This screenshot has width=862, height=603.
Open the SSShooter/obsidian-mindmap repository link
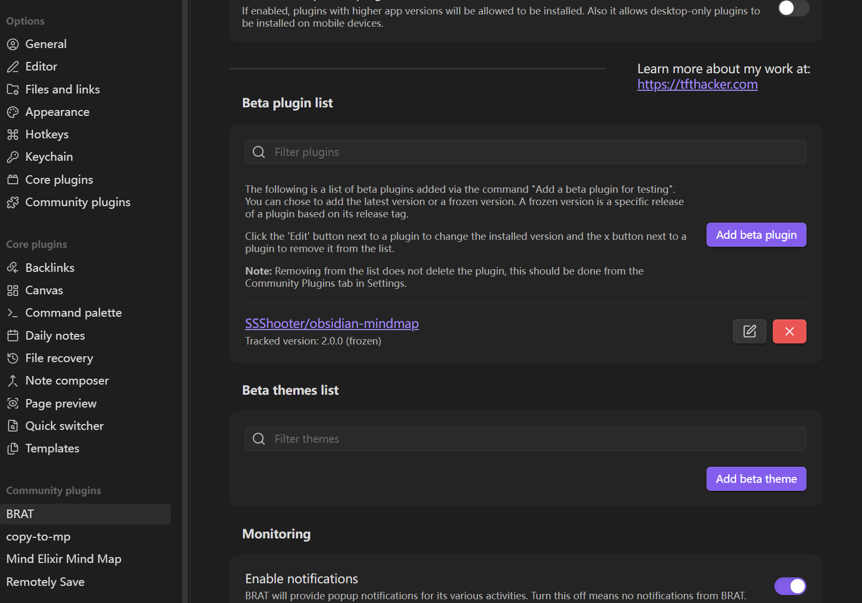click(332, 324)
